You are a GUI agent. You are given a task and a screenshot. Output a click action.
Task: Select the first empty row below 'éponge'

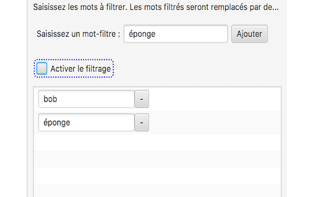pyautogui.click(x=157, y=142)
